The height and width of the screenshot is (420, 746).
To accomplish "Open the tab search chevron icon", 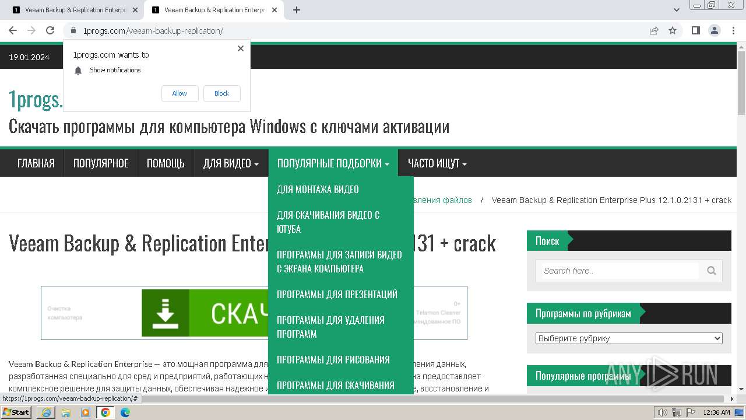I will (676, 10).
